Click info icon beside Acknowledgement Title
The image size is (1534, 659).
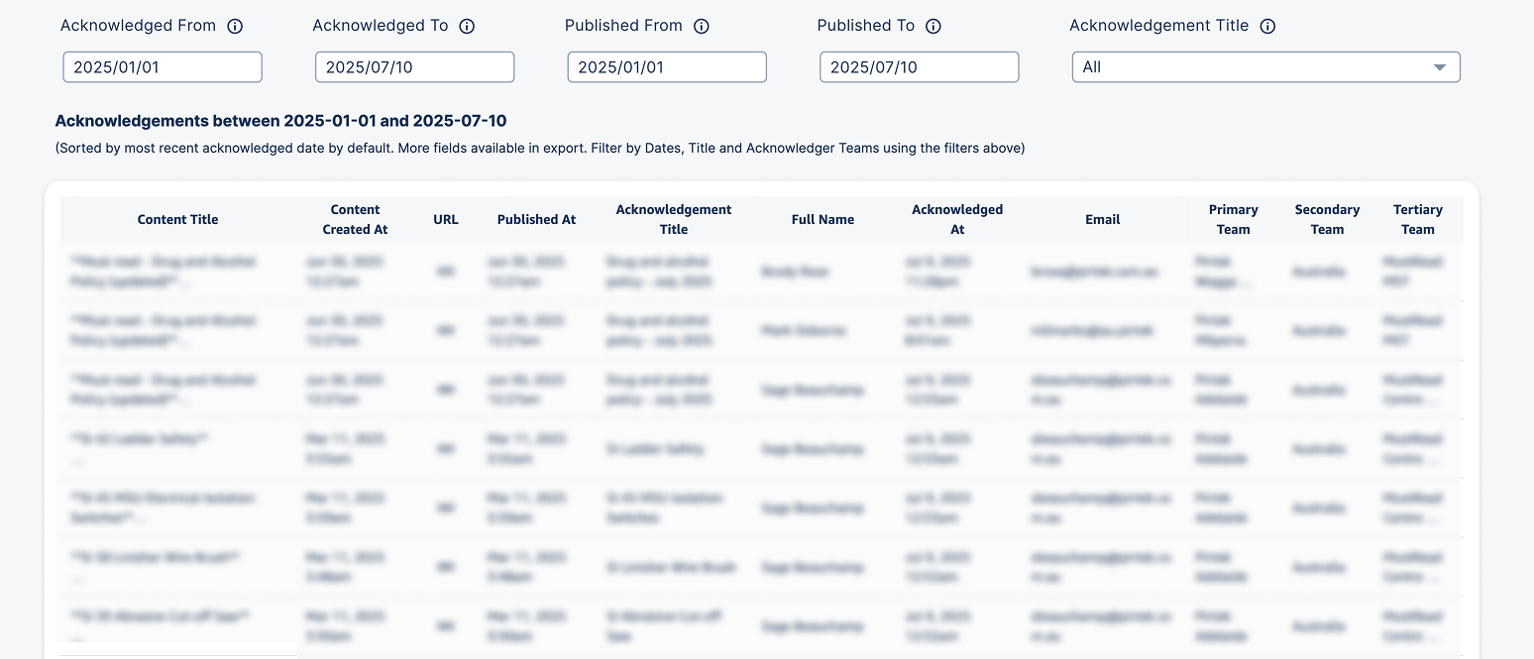click(x=1267, y=27)
